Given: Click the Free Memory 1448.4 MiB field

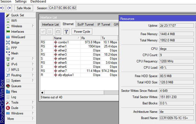Looking at the screenshot, I should [x=176, y=34].
